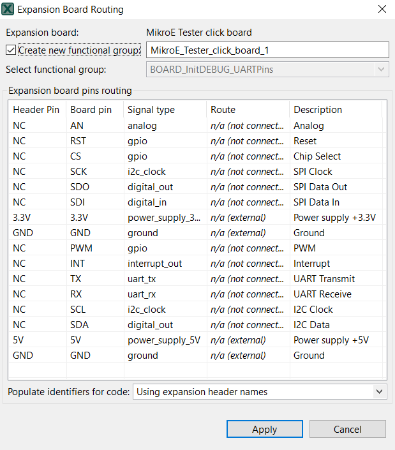395x450 pixels.
Task: Click the Description column header
Action: (318, 110)
